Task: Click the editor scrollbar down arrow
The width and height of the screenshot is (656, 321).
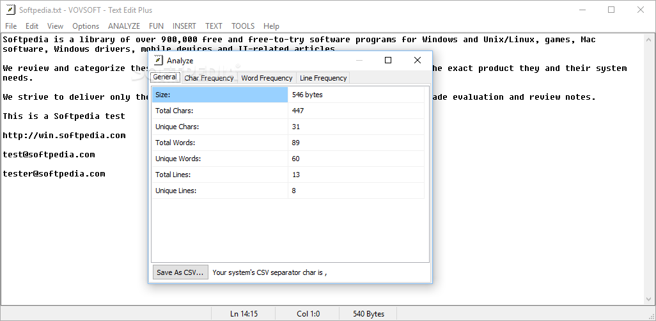Action: [649, 299]
